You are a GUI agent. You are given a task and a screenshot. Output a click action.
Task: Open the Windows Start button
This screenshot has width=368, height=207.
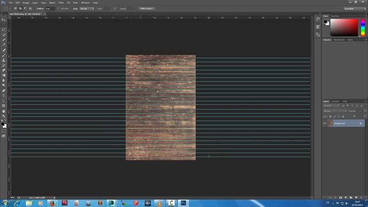point(5,203)
